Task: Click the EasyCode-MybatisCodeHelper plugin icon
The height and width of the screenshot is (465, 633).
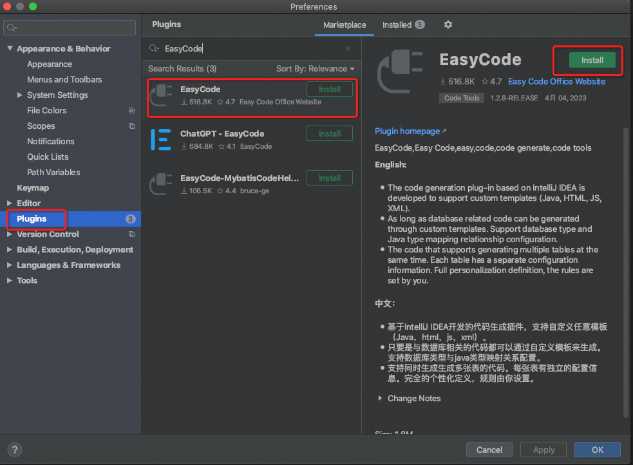Action: click(x=161, y=184)
